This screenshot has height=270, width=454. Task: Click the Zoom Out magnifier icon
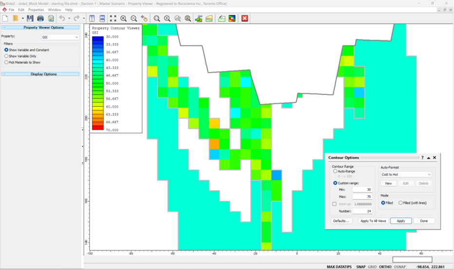pyautogui.click(x=134, y=19)
